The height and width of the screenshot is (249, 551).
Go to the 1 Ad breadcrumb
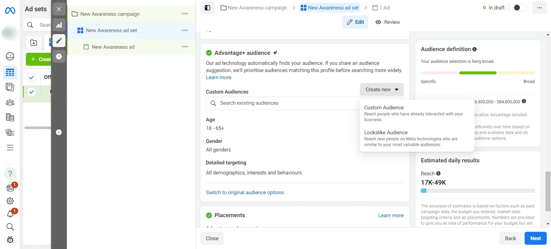(x=381, y=8)
